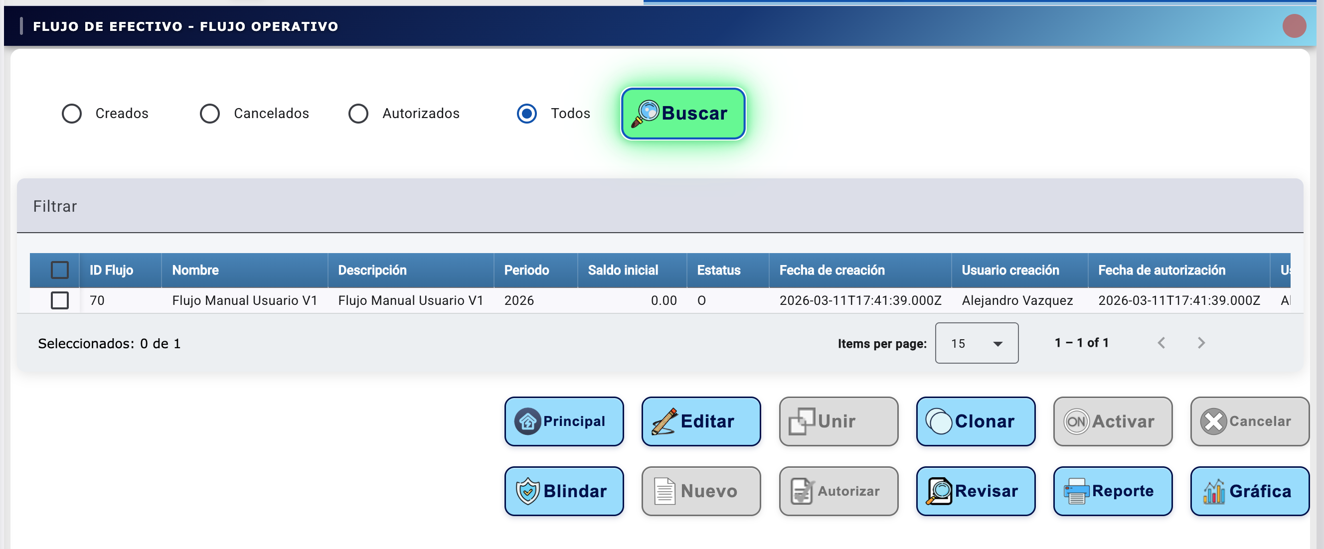Open the Gráfica chart icon
Viewport: 1324px width, 549px height.
pyautogui.click(x=1213, y=491)
